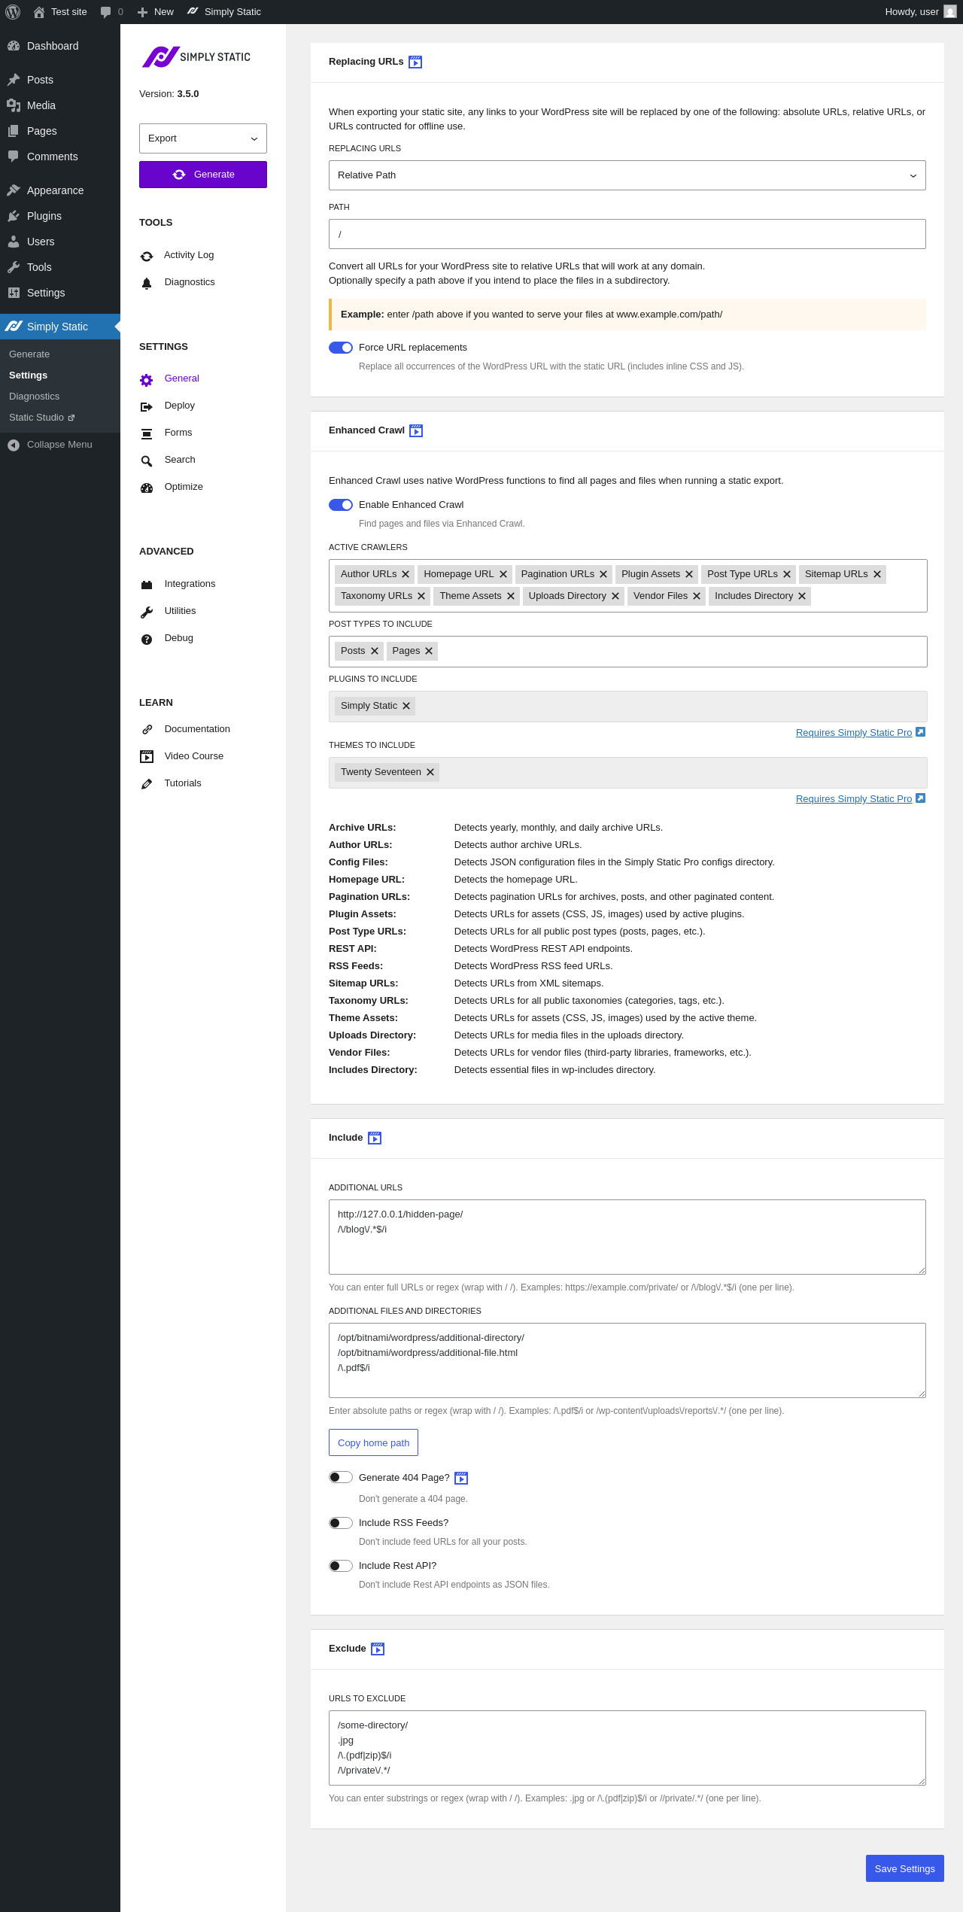The width and height of the screenshot is (963, 1912).
Task: Remove the Pages post type tag
Action: [x=429, y=651]
